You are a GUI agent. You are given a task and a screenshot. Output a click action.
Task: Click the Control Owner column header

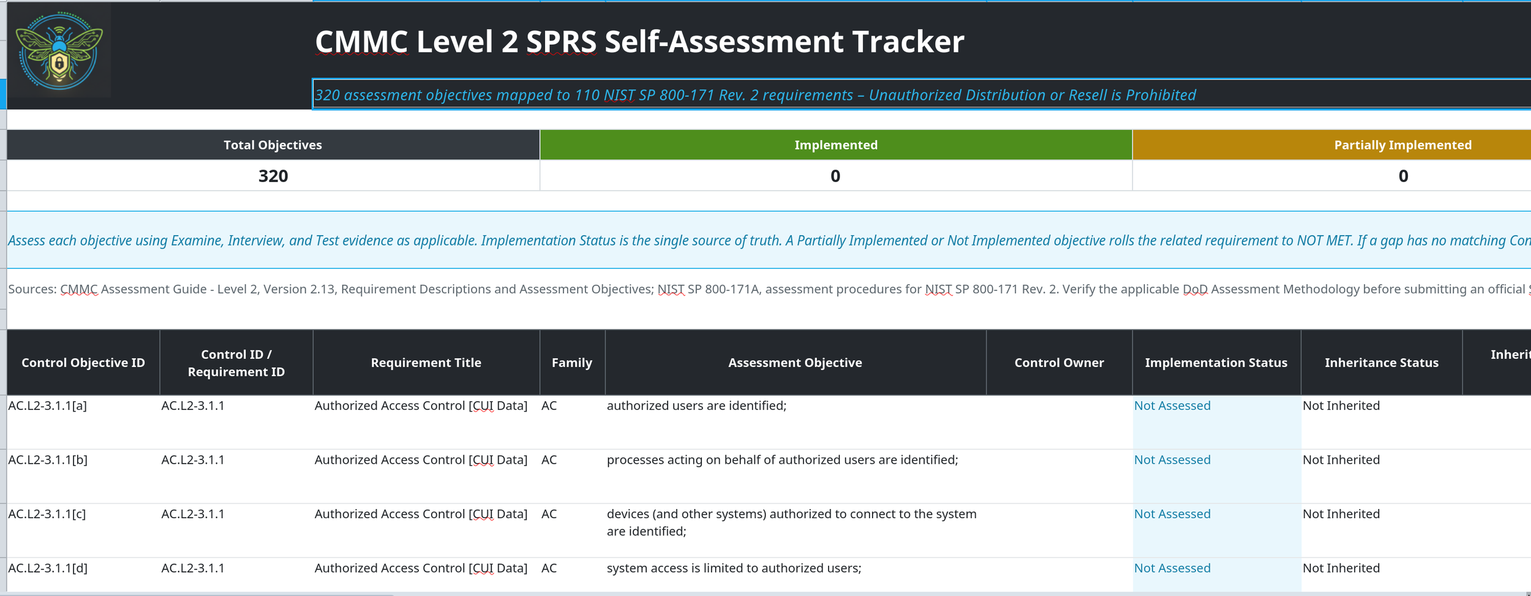[1059, 363]
